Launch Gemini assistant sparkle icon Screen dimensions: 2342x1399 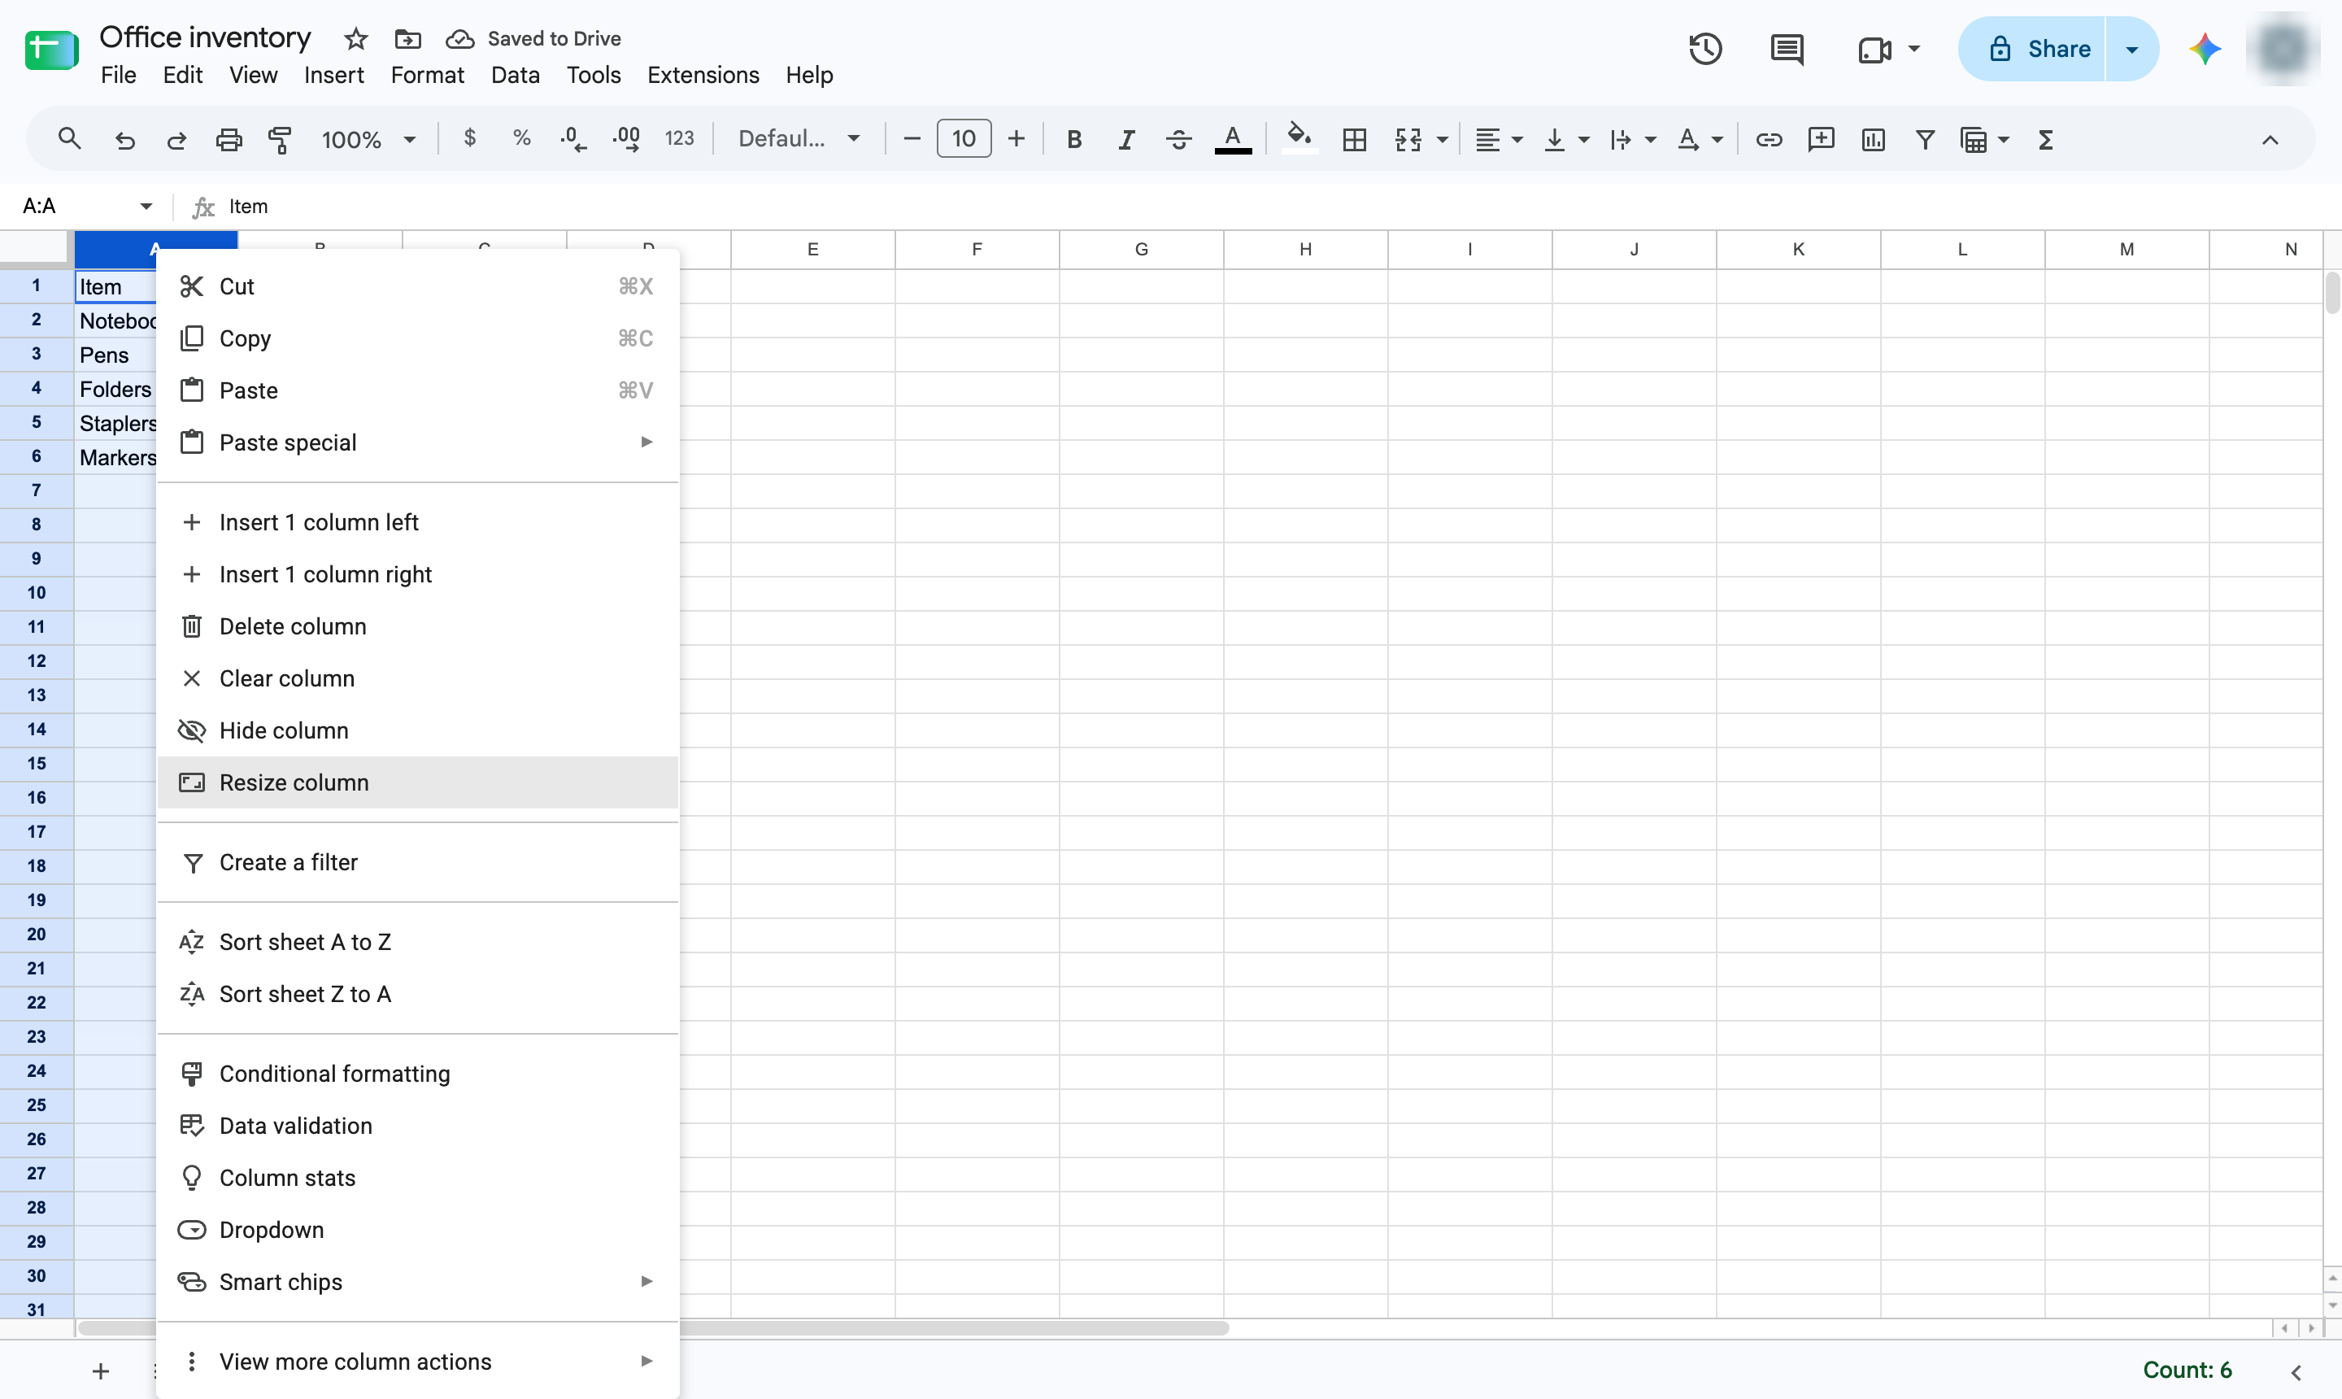coord(2205,49)
